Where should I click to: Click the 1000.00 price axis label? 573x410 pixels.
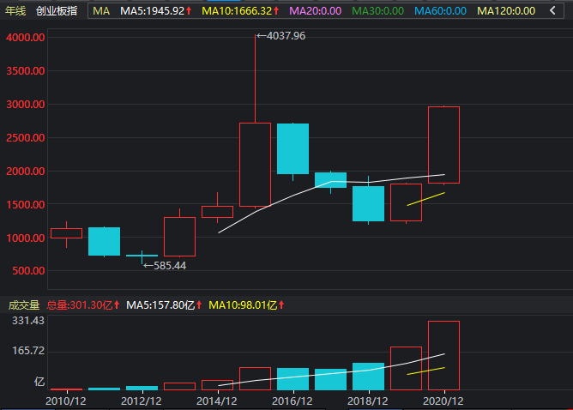point(26,238)
